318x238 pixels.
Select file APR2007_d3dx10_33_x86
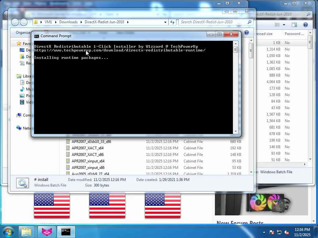[92, 141]
